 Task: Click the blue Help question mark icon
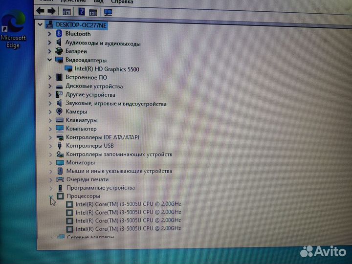point(82,11)
